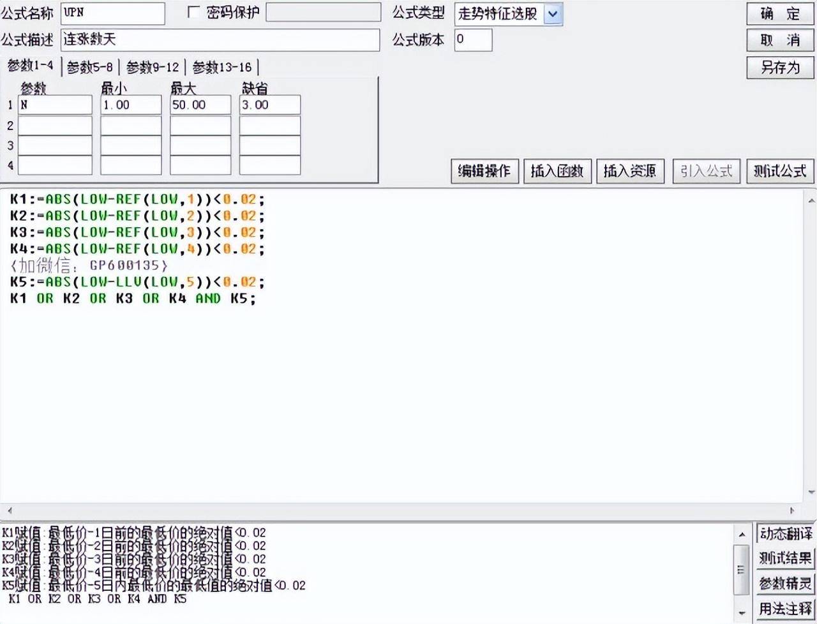Focus the 公式名称 field containing UPN
817x624 pixels.
(x=113, y=13)
